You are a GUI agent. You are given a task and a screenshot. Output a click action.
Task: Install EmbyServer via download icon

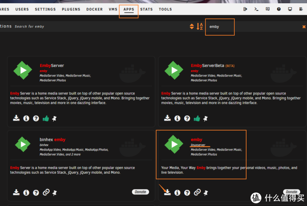tap(16, 118)
